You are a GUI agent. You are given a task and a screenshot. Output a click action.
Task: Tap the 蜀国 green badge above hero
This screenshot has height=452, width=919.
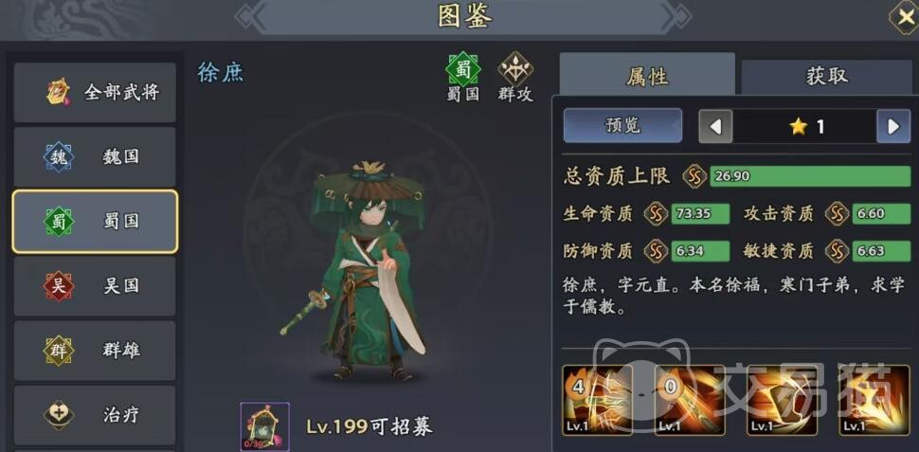[463, 70]
